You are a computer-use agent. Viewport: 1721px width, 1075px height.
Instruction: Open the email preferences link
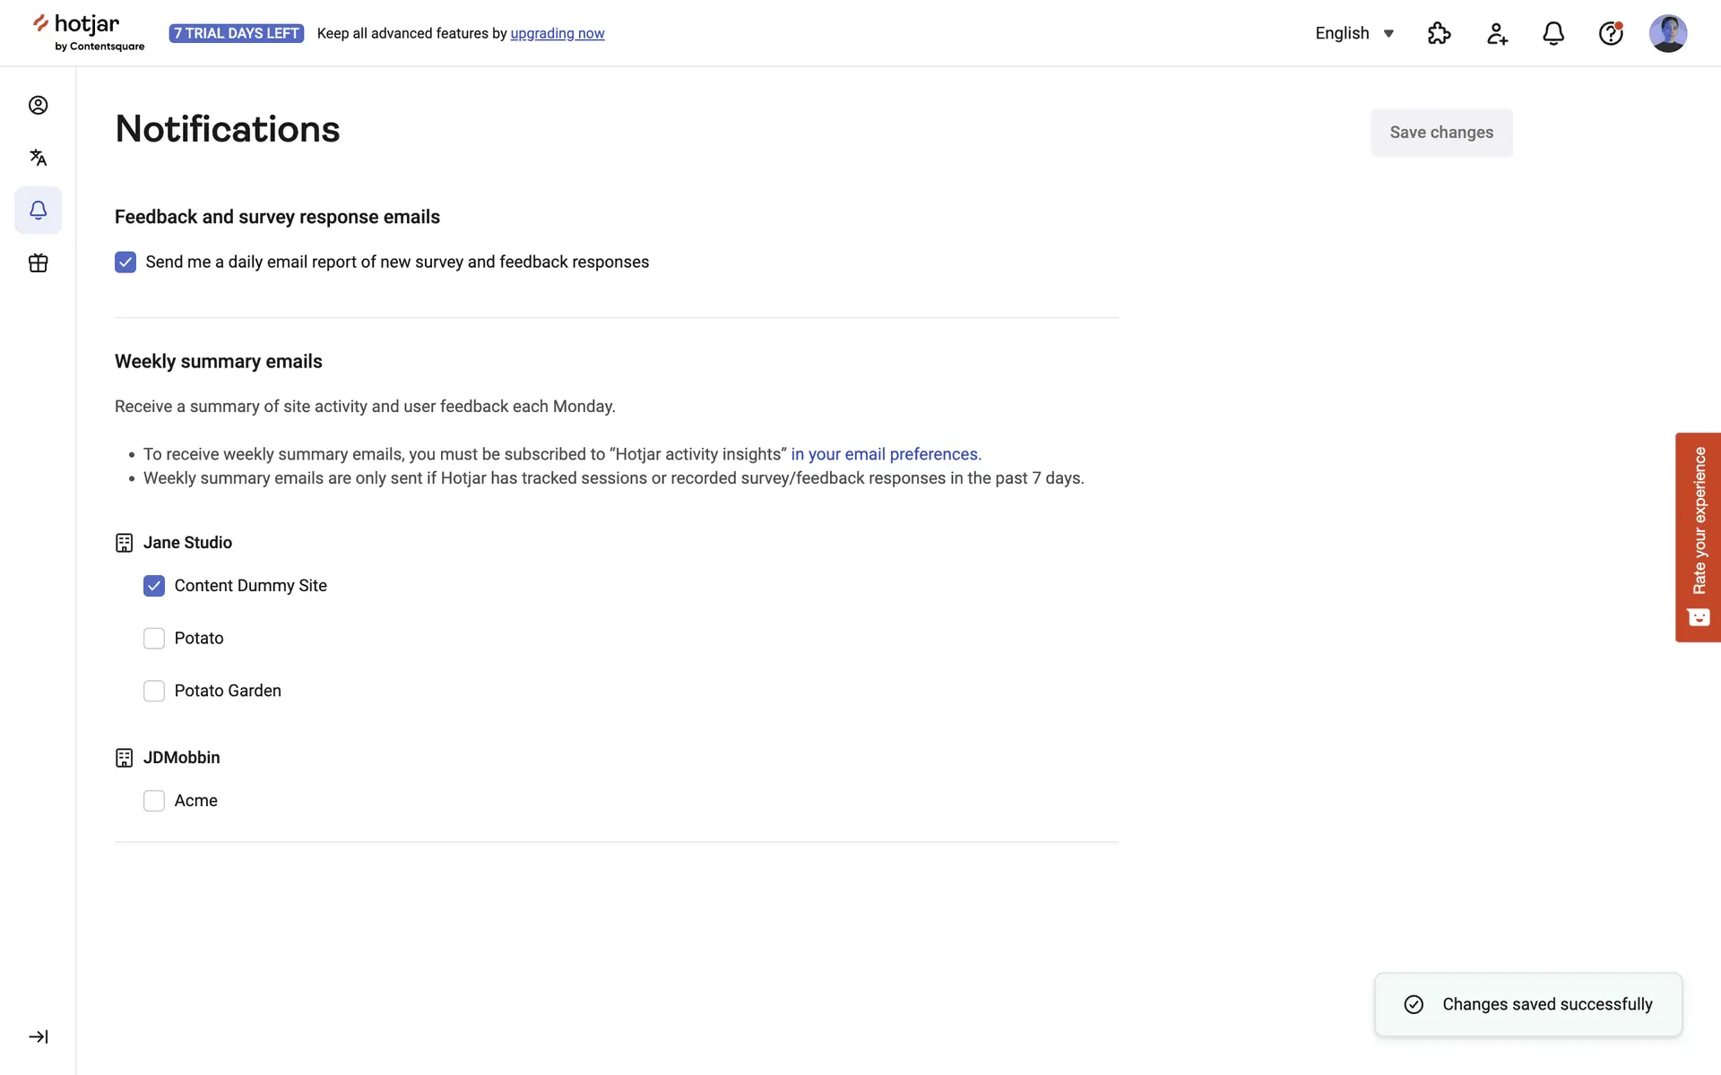pos(886,454)
